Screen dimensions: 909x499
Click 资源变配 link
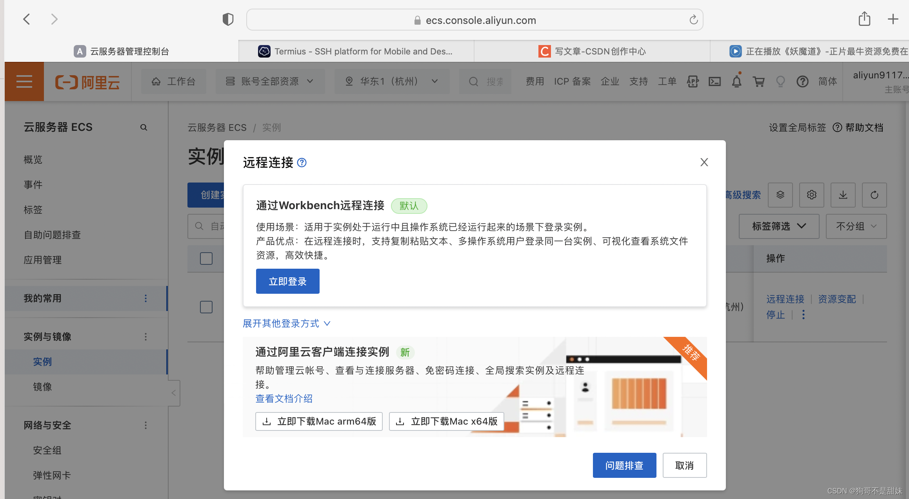tap(837, 299)
